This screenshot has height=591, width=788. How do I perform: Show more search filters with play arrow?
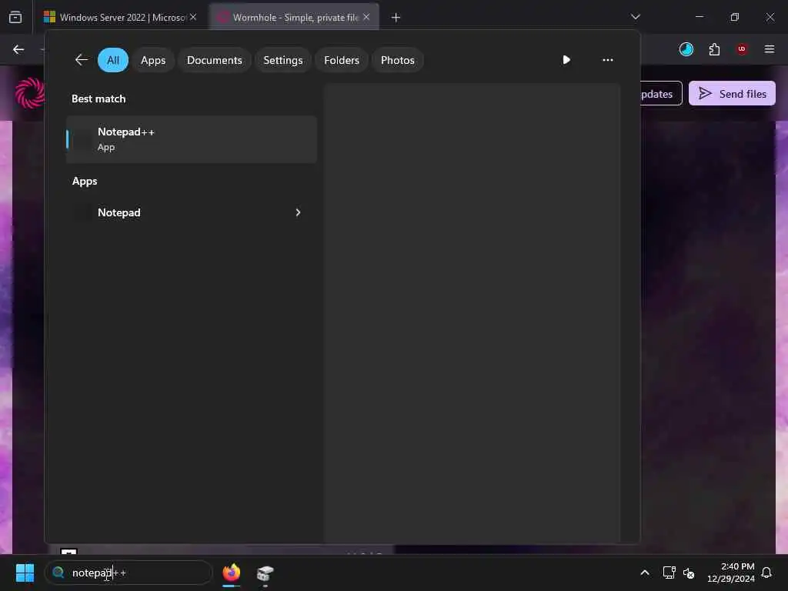click(x=566, y=60)
